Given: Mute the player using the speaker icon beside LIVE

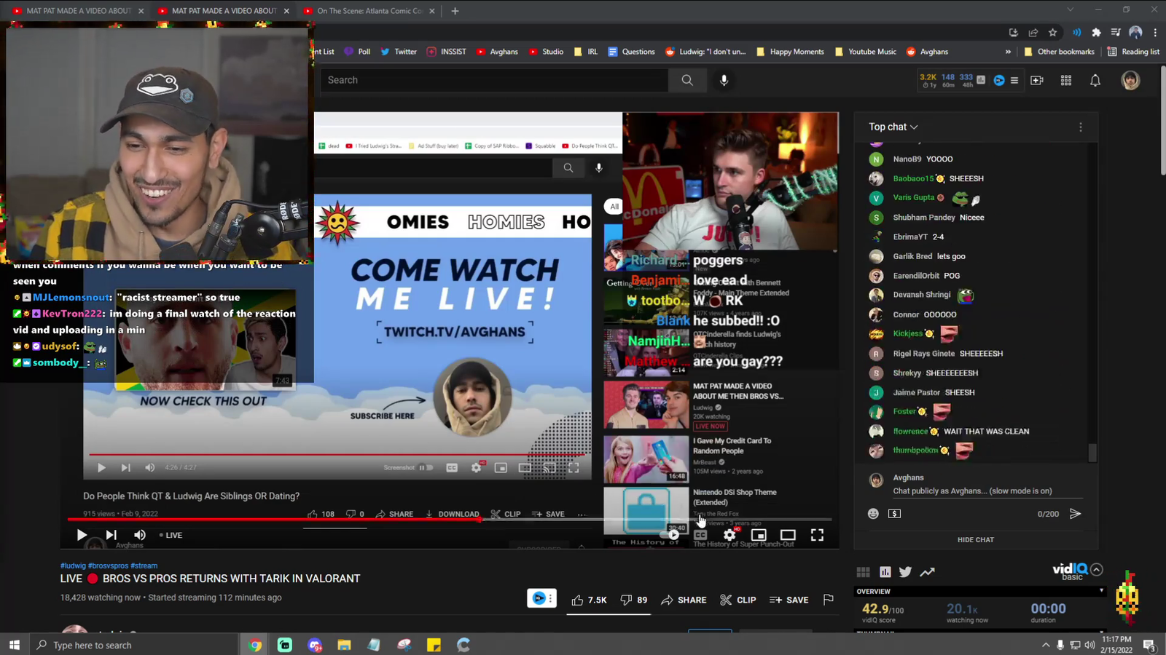Looking at the screenshot, I should tap(140, 535).
